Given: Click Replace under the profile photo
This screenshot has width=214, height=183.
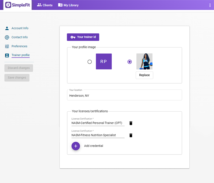Looking at the screenshot, I should coord(144,75).
